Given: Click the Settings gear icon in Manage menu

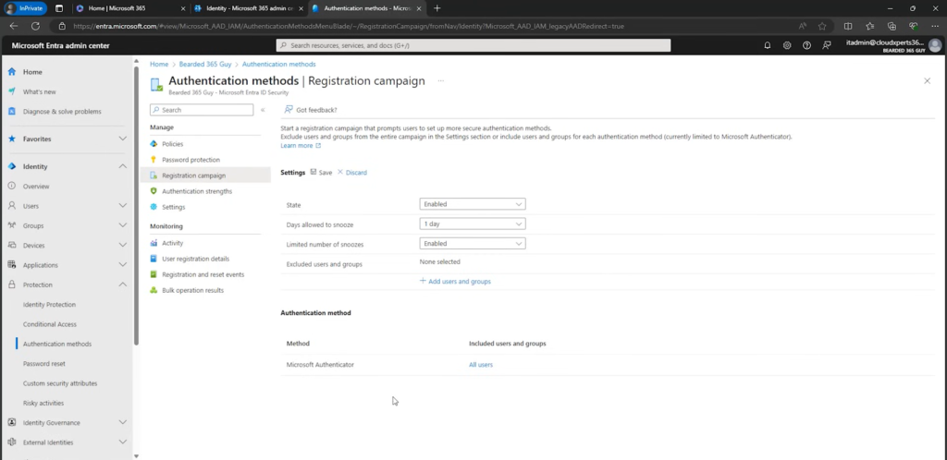Looking at the screenshot, I should click(x=154, y=207).
